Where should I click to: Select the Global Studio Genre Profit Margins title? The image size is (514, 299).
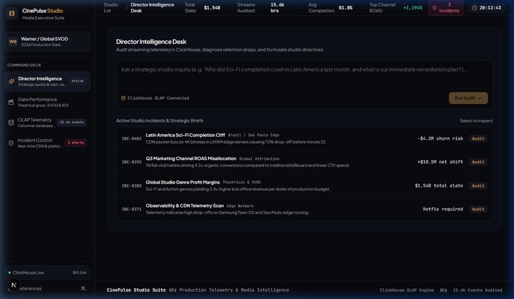[182, 182]
